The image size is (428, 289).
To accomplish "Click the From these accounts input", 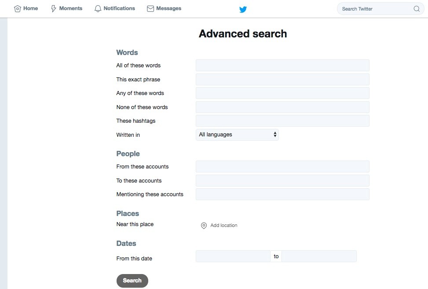I will coord(282,166).
